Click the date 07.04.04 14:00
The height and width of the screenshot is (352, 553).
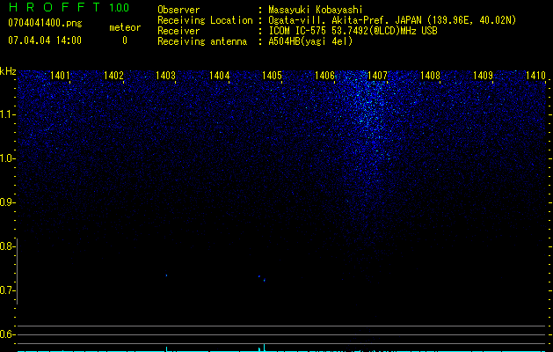pyautogui.click(x=45, y=40)
